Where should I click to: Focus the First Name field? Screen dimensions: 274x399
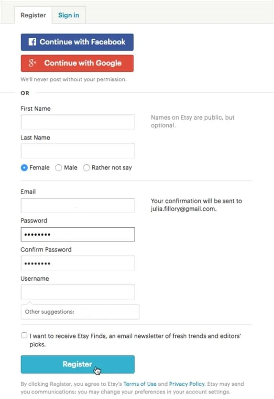(78, 122)
